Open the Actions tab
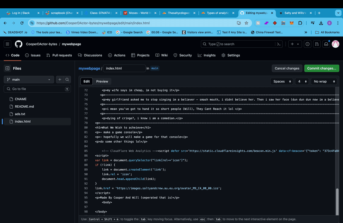This screenshot has width=343, height=223. point(116,55)
